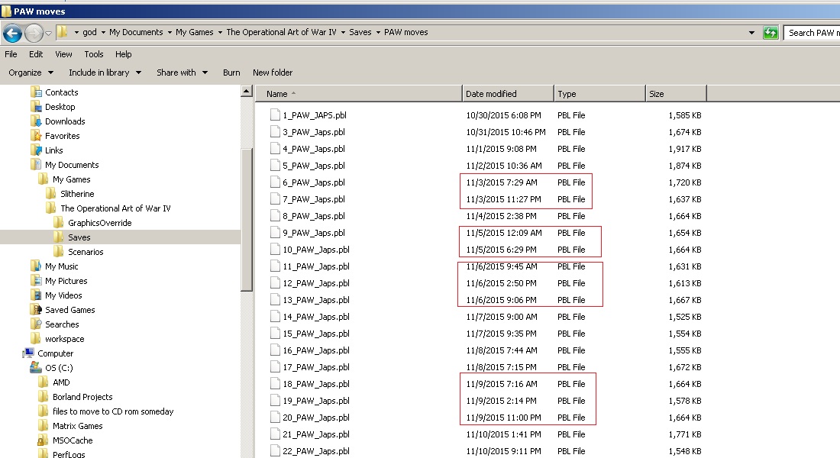Select the My Games breadcrumb segment
This screenshot has height=458, width=840.
tap(195, 32)
